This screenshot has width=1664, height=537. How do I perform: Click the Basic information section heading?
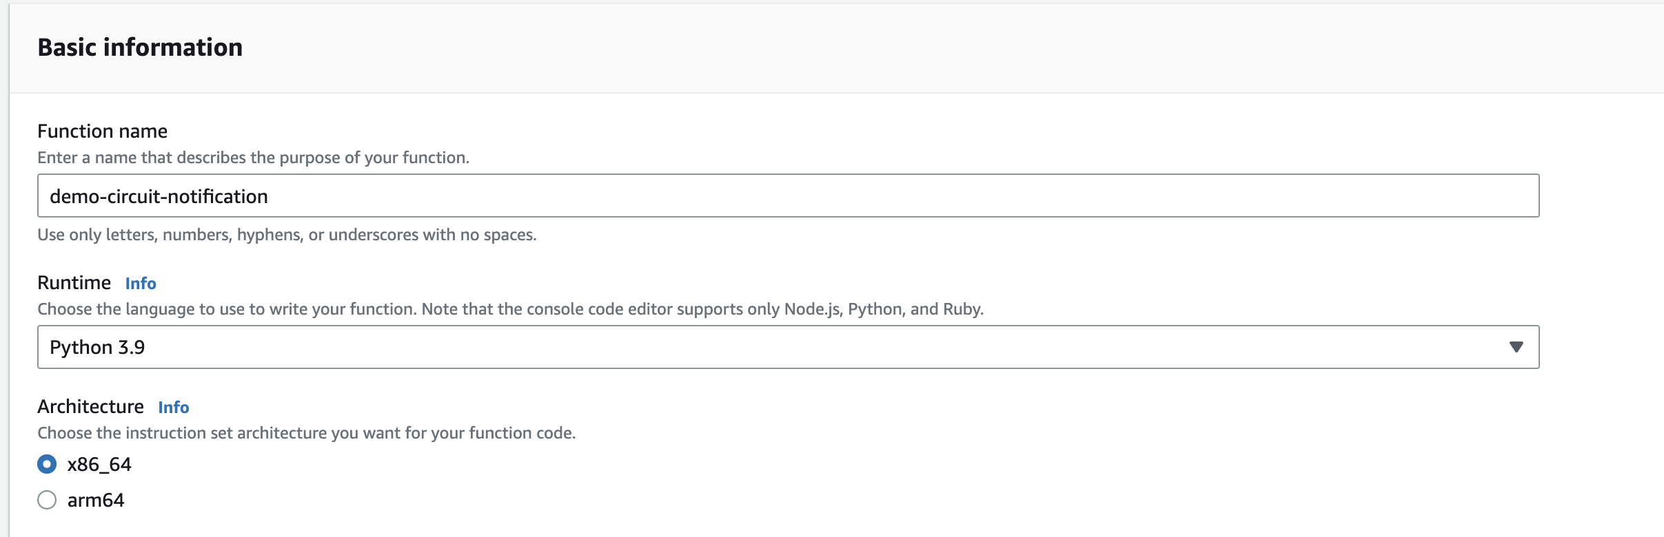(140, 47)
